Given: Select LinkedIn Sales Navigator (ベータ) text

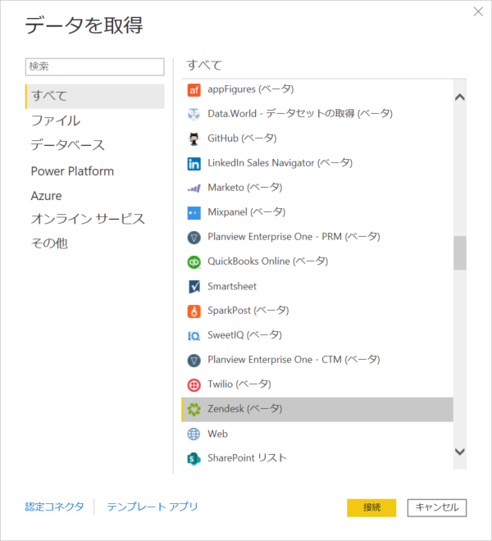Looking at the screenshot, I should (280, 163).
